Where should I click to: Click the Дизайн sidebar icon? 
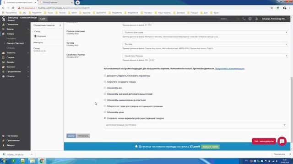(3, 62)
